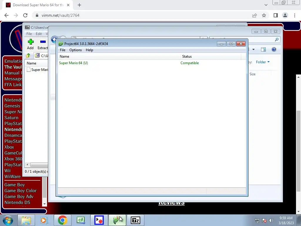Open the Options menu in Project64
The height and width of the screenshot is (226, 301).
pyautogui.click(x=76, y=50)
